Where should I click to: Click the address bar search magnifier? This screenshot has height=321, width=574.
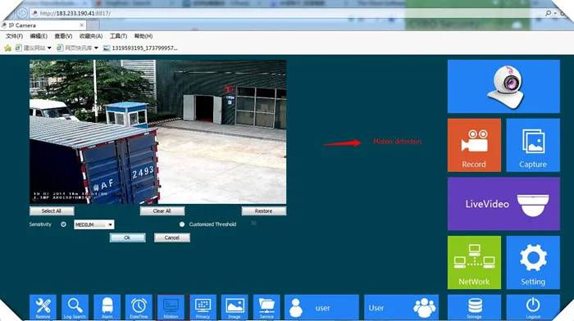[548, 13]
